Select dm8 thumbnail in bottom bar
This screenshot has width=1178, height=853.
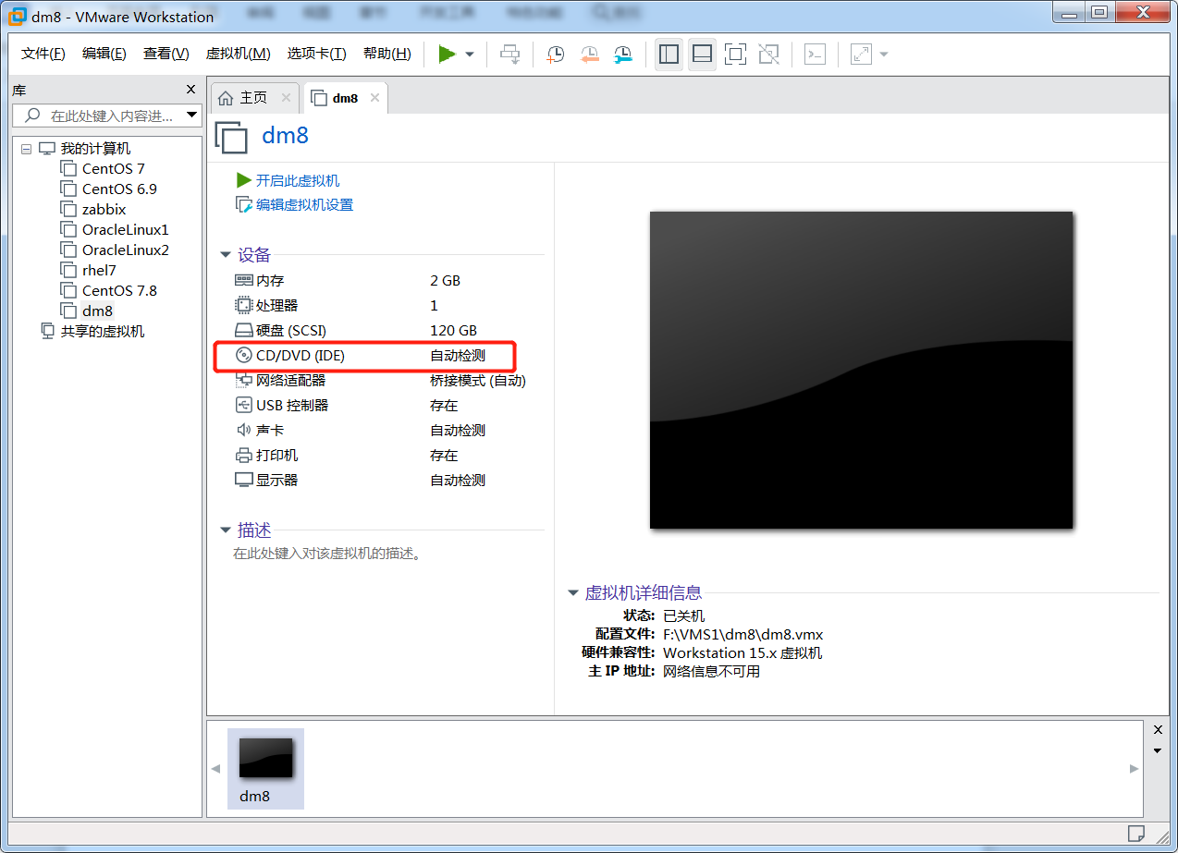tap(265, 768)
